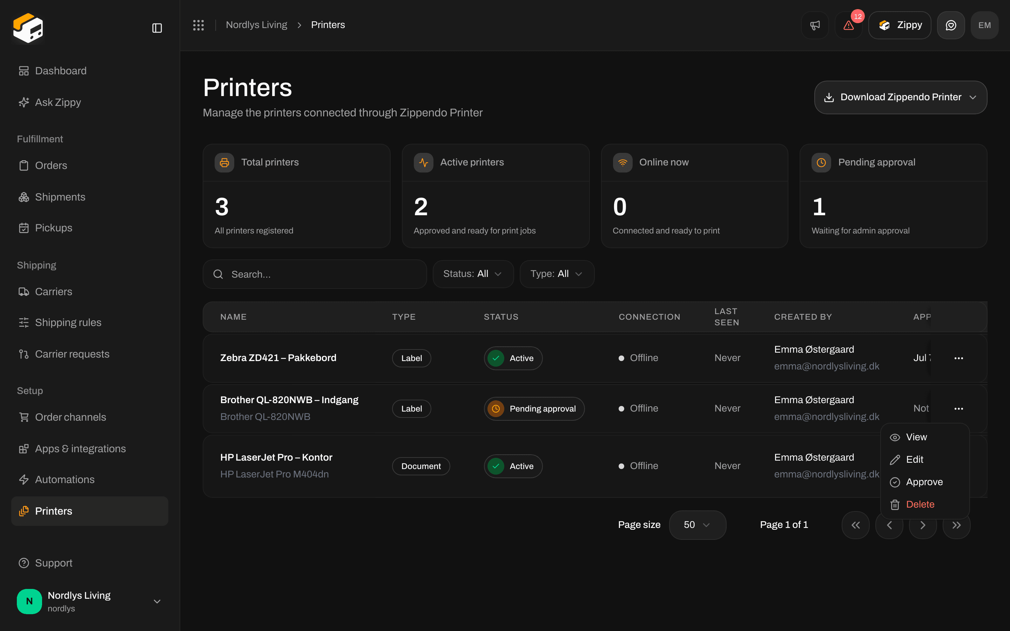
Task: Open the Dashboard page
Action: tap(90, 71)
